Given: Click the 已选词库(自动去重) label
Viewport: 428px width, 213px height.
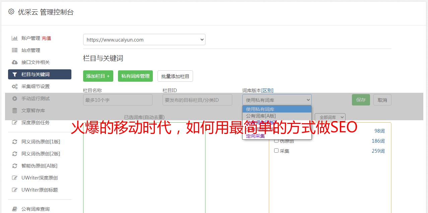Looking at the screenshot, I should coord(144,117).
